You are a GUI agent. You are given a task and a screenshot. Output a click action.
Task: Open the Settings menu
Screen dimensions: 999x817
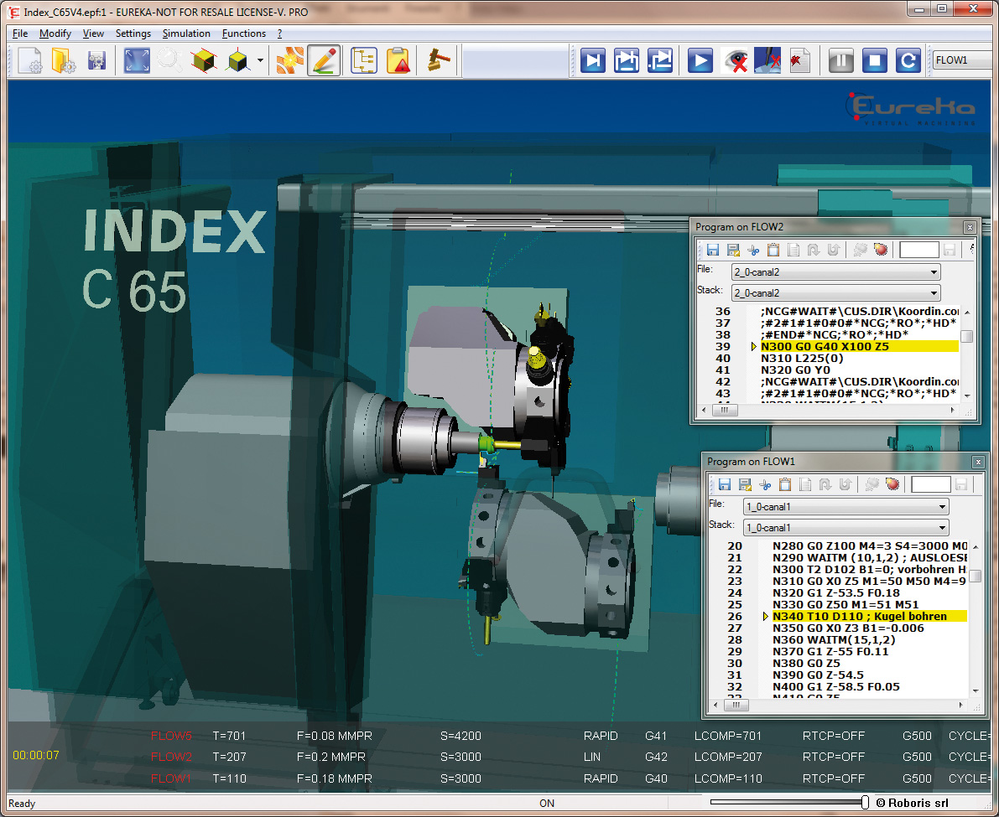(133, 33)
